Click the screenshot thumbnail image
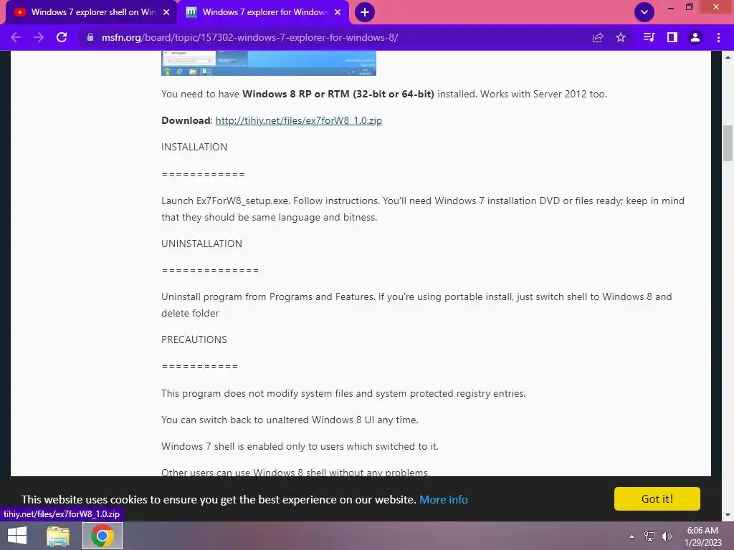Viewport: 734px width, 550px height. (269, 63)
